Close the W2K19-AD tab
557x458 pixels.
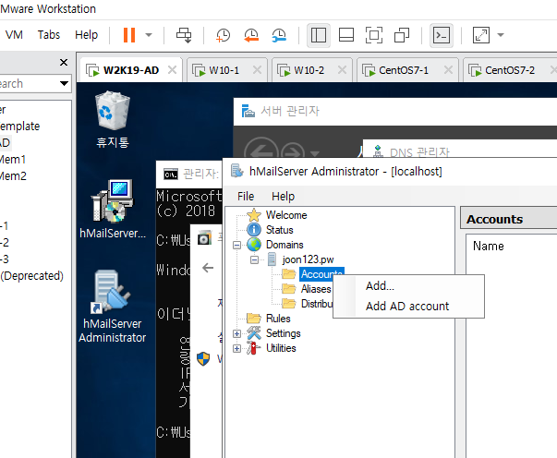pos(173,69)
